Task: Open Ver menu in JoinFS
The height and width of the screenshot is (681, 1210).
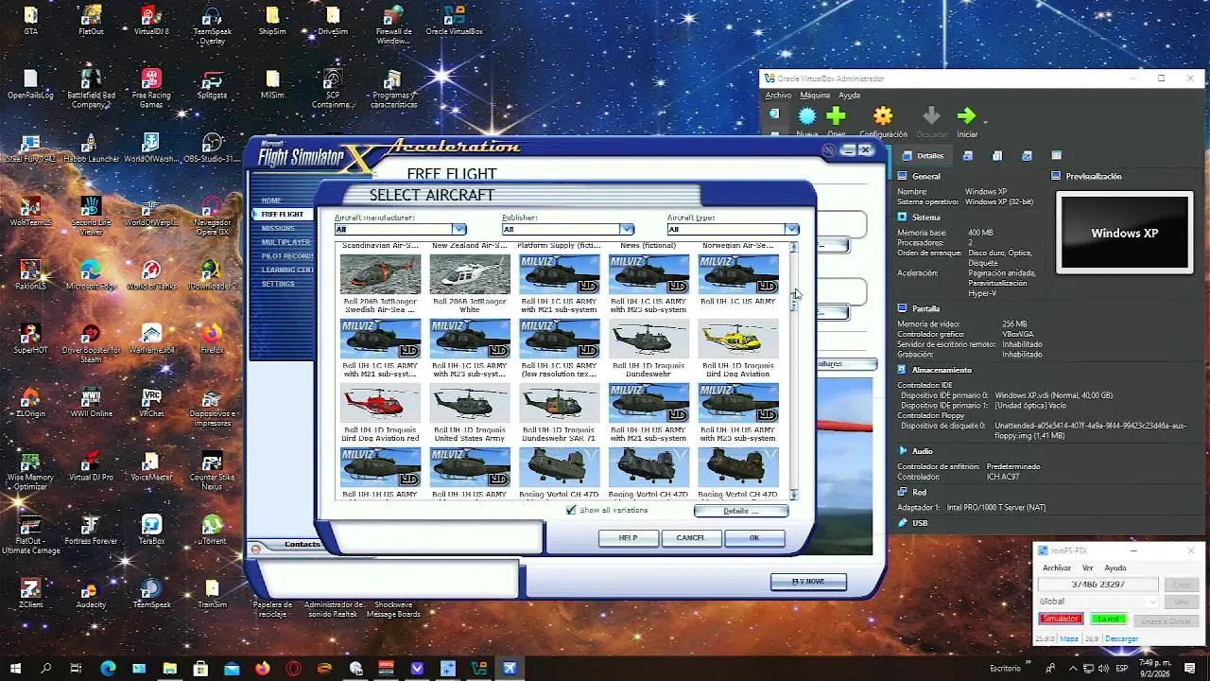Action: click(1088, 567)
